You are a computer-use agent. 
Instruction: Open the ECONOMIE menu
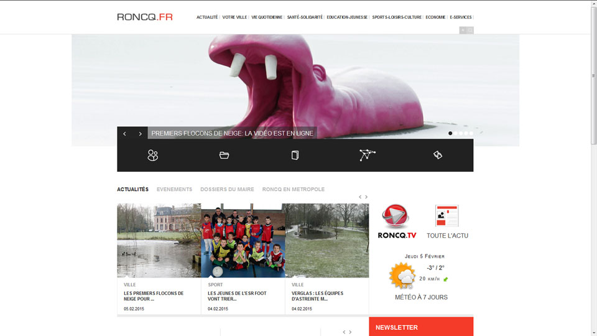[435, 17]
